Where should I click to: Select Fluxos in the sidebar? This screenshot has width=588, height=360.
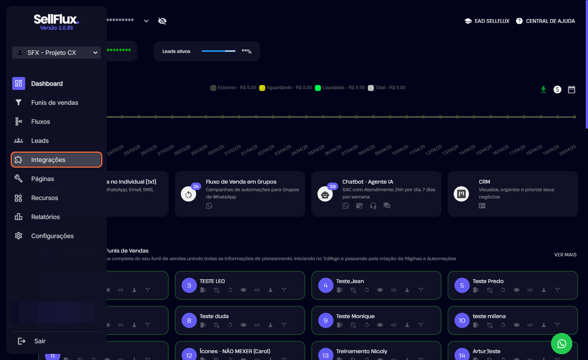click(56, 122)
